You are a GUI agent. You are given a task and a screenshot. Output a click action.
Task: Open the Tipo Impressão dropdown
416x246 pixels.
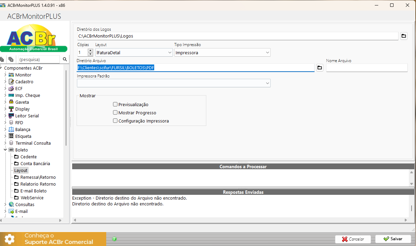tap(223, 53)
